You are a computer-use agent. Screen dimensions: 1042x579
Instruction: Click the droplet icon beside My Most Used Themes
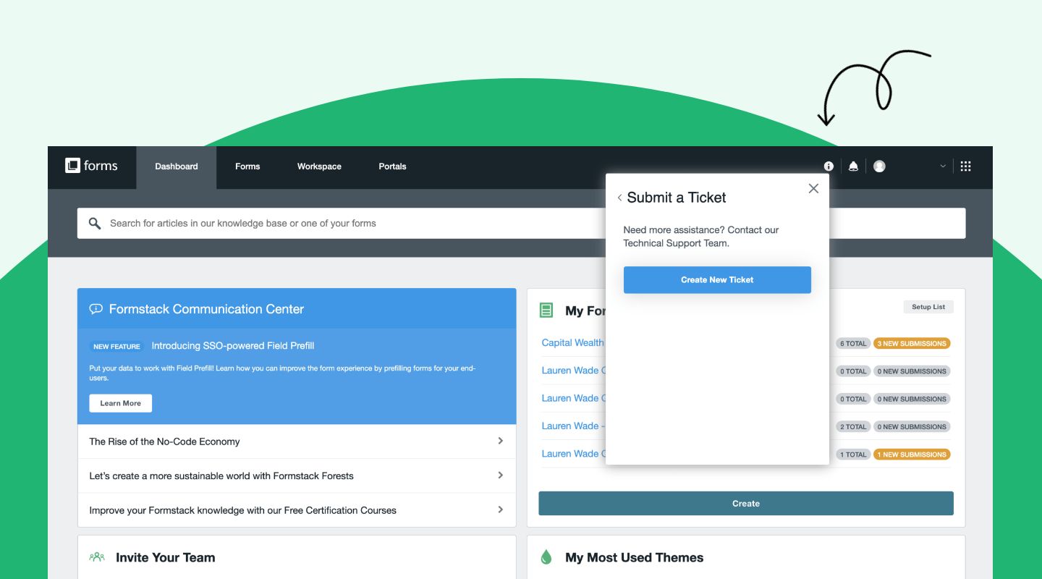(546, 557)
